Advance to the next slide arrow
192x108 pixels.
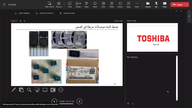(x=79, y=101)
